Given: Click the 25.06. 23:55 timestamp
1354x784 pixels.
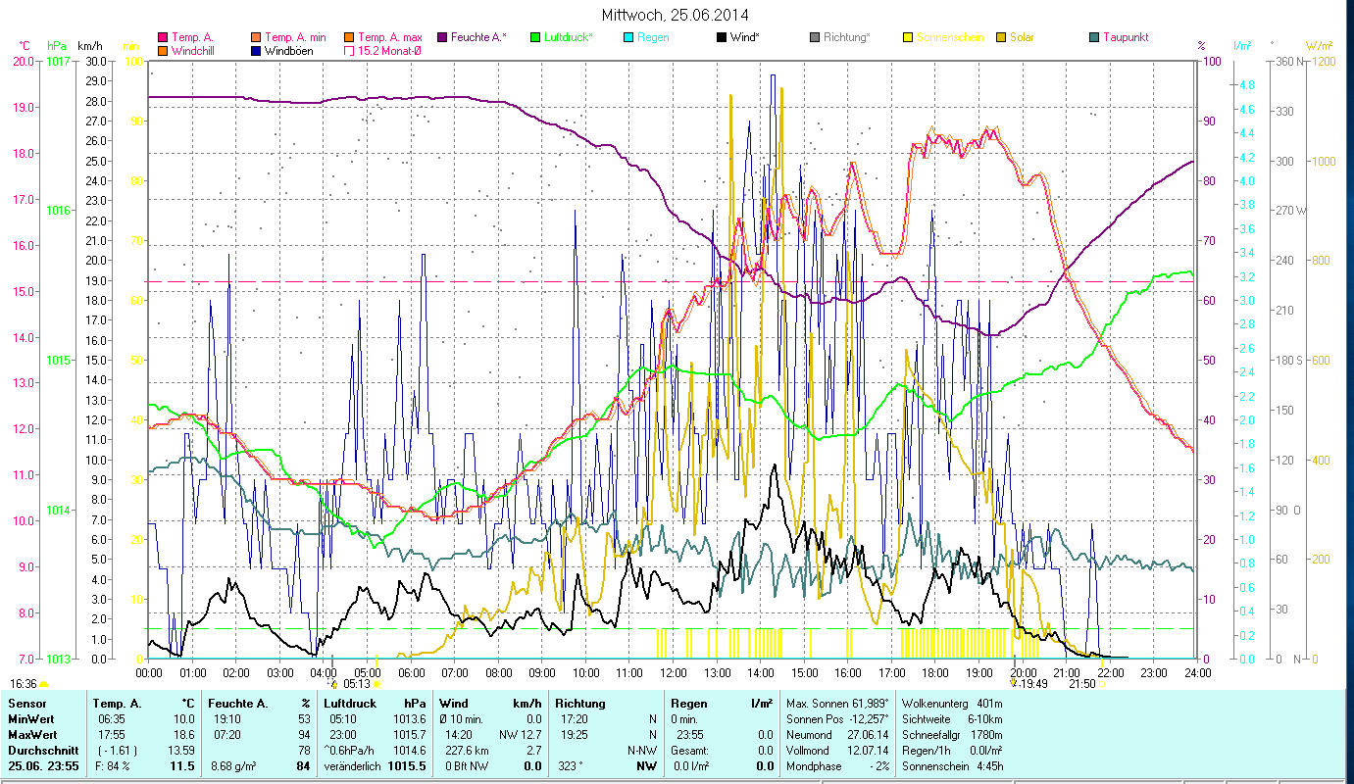Looking at the screenshot, I should (42, 766).
